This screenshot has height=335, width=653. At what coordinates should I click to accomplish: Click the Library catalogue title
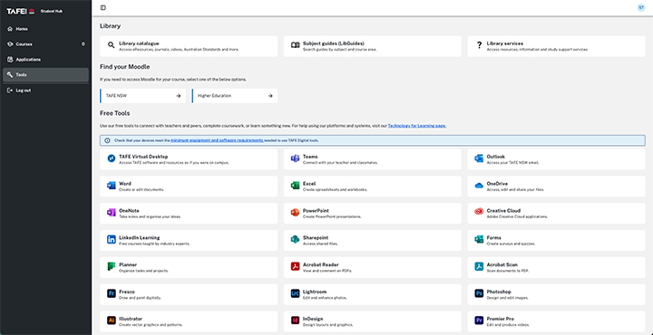[139, 43]
